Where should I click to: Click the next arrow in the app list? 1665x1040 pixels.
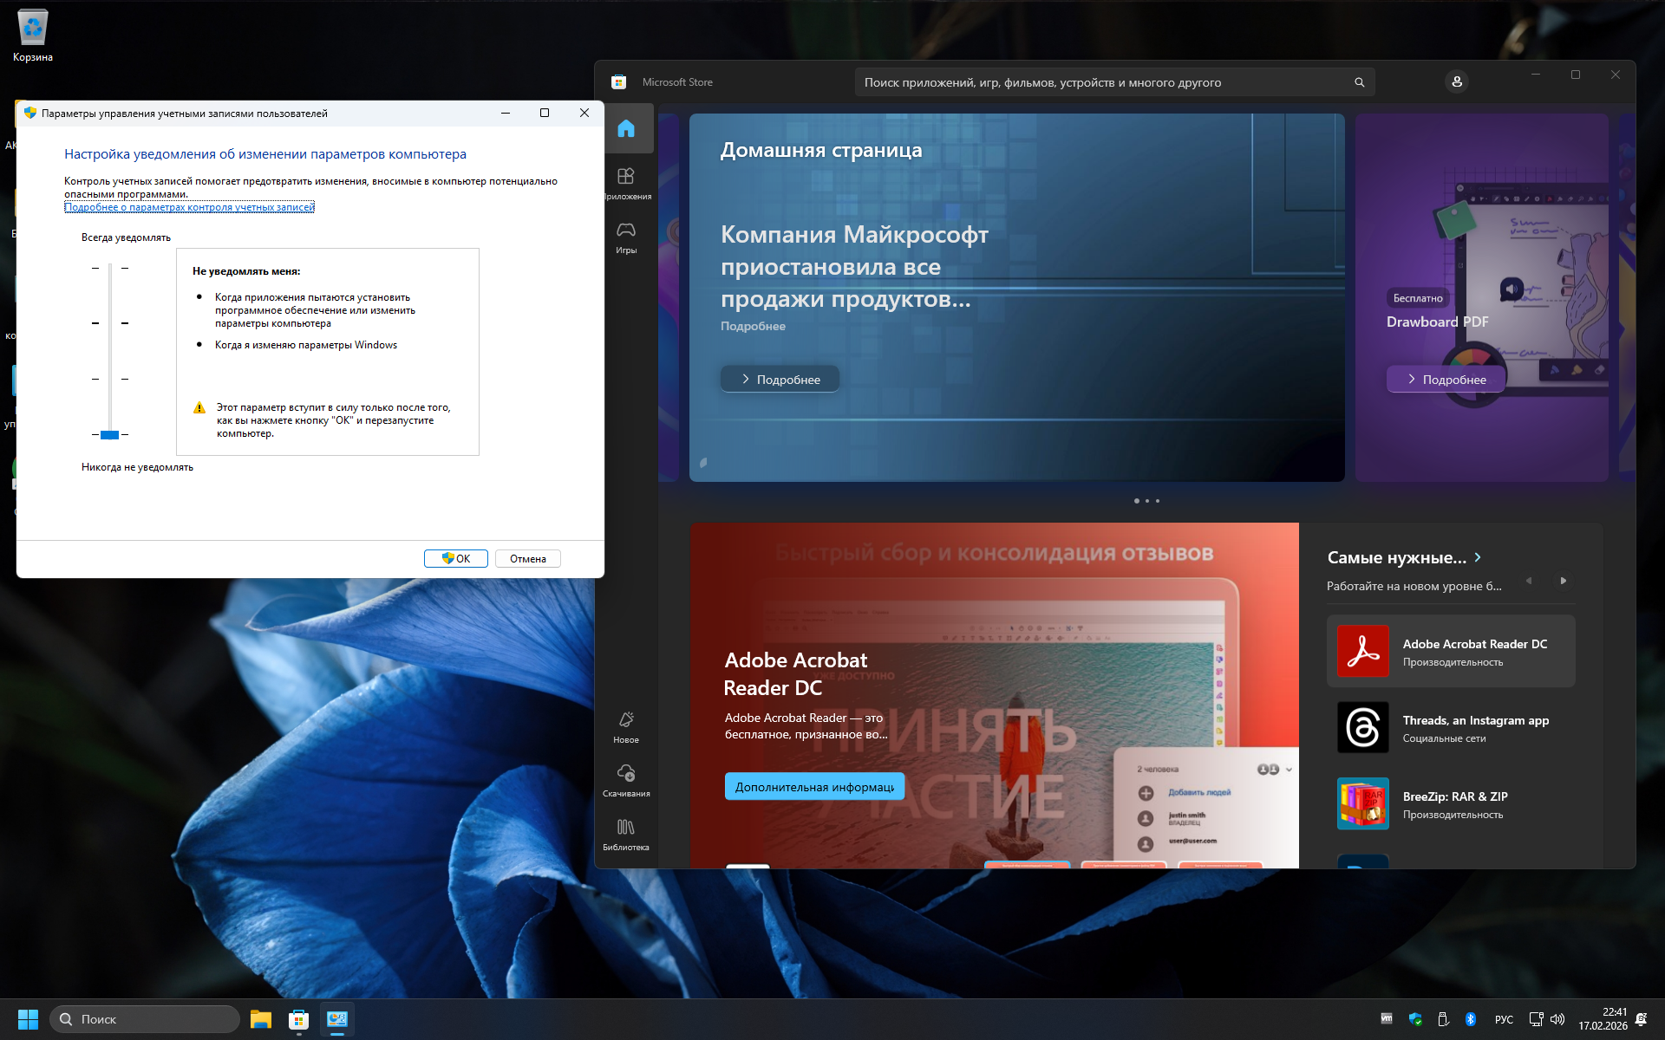(x=1563, y=581)
